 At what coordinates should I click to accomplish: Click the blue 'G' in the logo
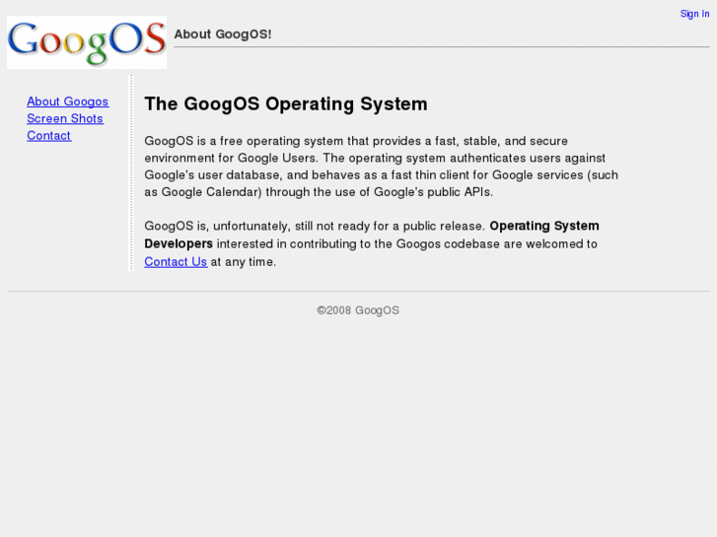point(24,39)
